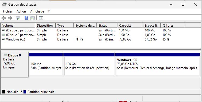Click the 85 % free cell
Image resolution: width=202 pixels, height=102 pixels.
pyautogui.click(x=166, y=39)
